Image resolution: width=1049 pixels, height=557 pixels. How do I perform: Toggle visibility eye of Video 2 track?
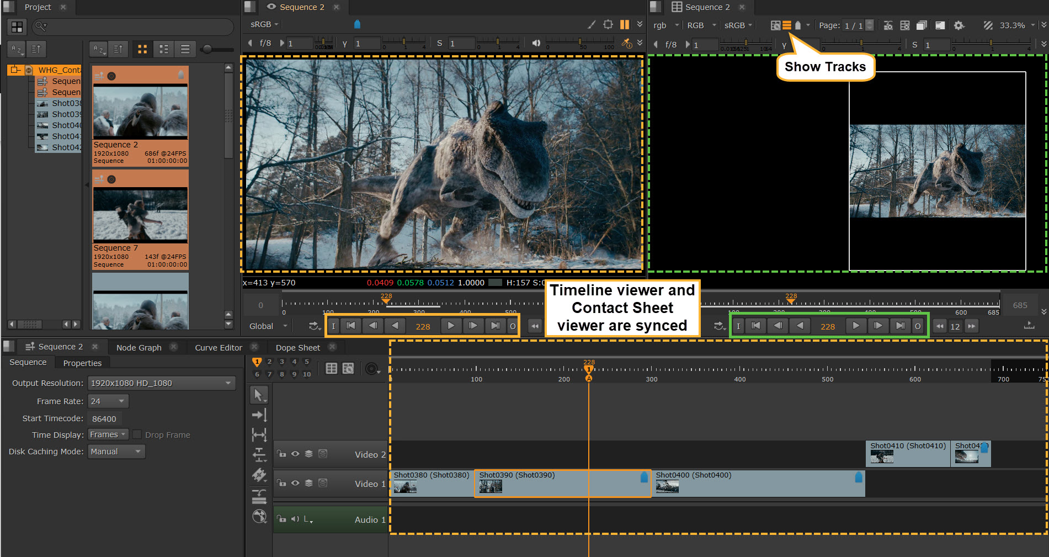295,454
